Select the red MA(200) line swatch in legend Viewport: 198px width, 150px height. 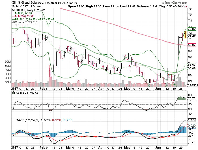pyautogui.click(x=13, y=16)
